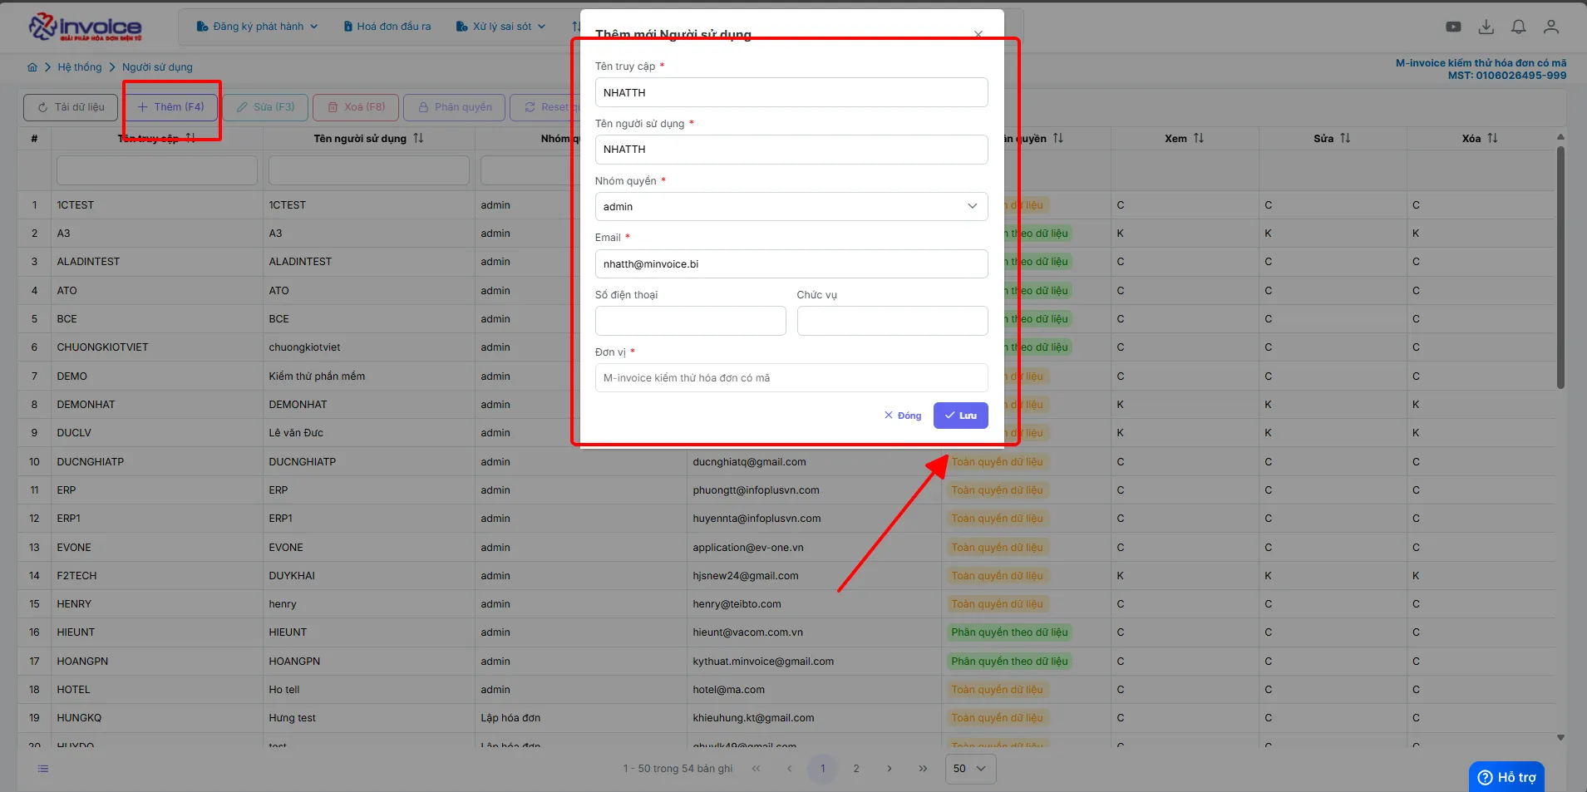The height and width of the screenshot is (792, 1587).
Task: Sort the Sửa column
Action: point(1345,138)
